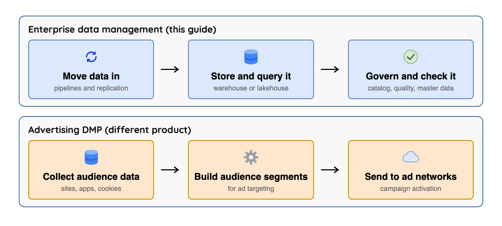Click the 'Advertising DMP (different product)' title
Viewport: 502px width, 226px height.
coord(110,130)
